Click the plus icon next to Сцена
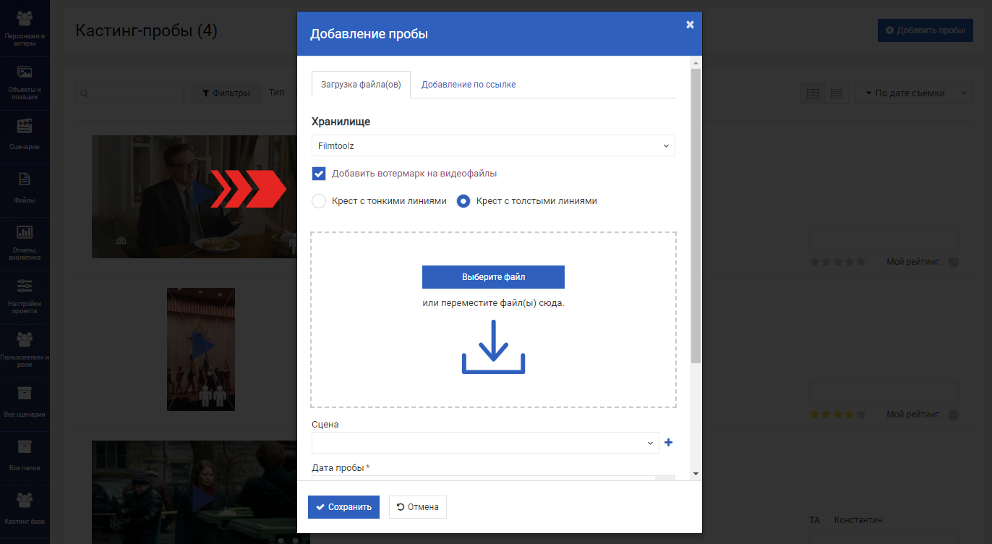The image size is (992, 544). point(668,443)
